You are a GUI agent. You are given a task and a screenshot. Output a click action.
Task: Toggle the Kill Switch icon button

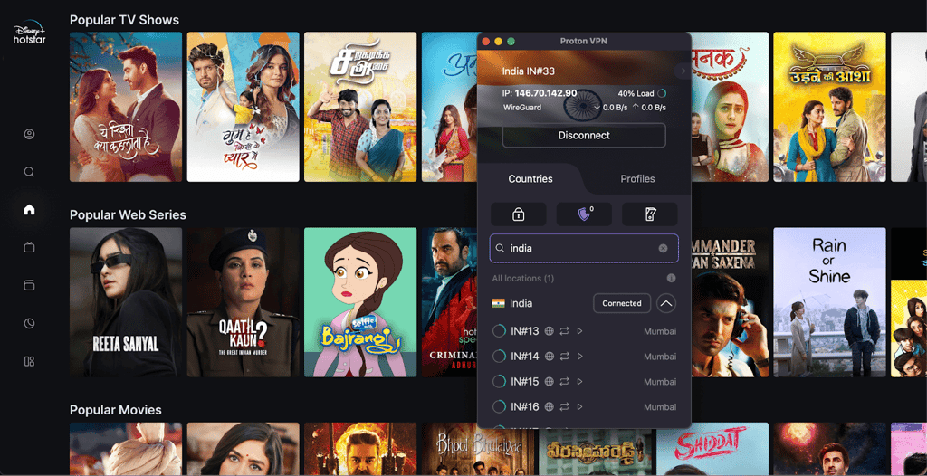(x=650, y=214)
